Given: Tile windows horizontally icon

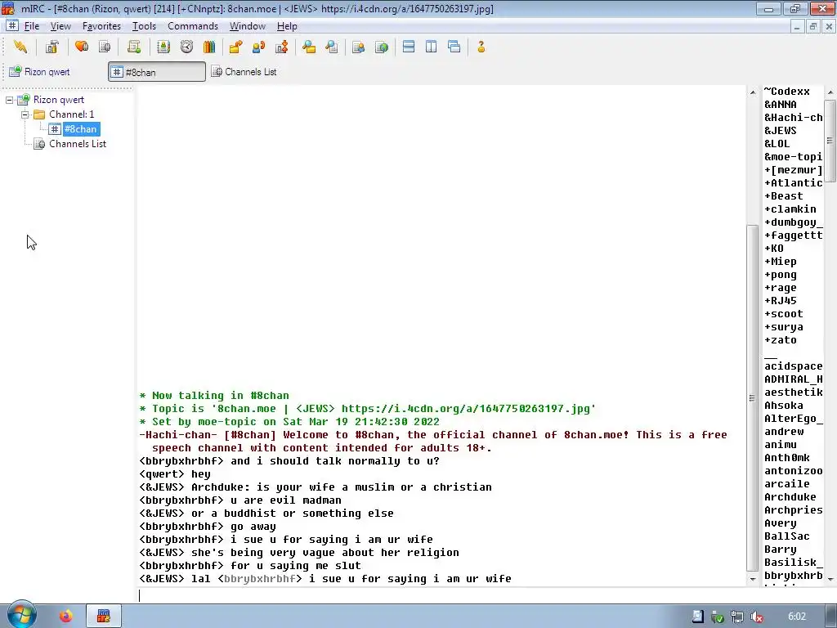Looking at the screenshot, I should (409, 47).
